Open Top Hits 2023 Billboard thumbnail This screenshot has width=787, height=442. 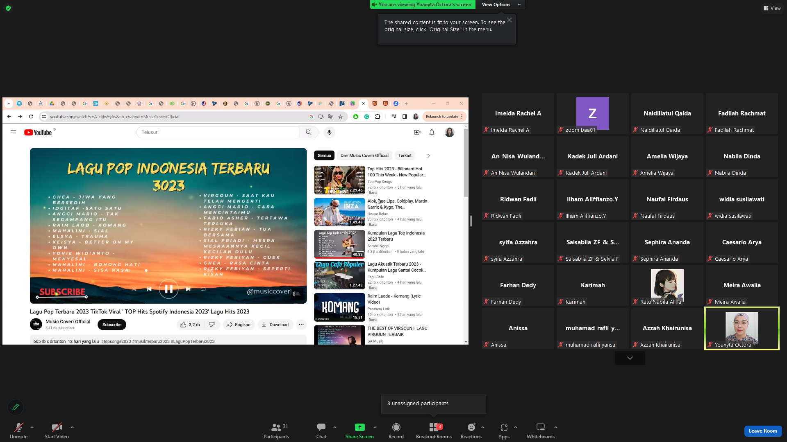pyautogui.click(x=339, y=180)
